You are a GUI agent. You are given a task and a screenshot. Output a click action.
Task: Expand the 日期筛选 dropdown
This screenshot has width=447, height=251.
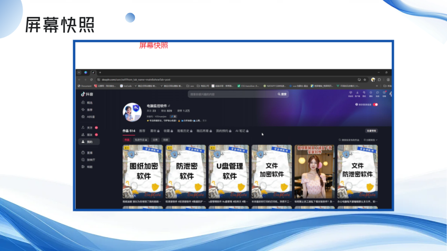click(371, 140)
